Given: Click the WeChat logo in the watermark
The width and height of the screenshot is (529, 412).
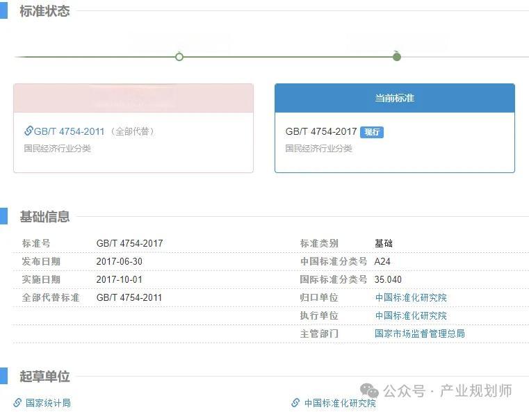Looking at the screenshot, I should 368,391.
